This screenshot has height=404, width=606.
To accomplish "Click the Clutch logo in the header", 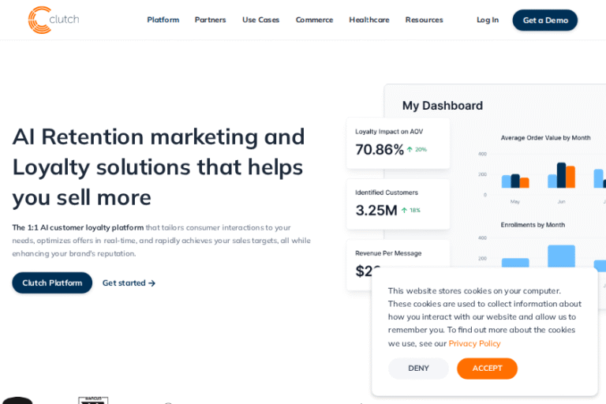I will [54, 20].
